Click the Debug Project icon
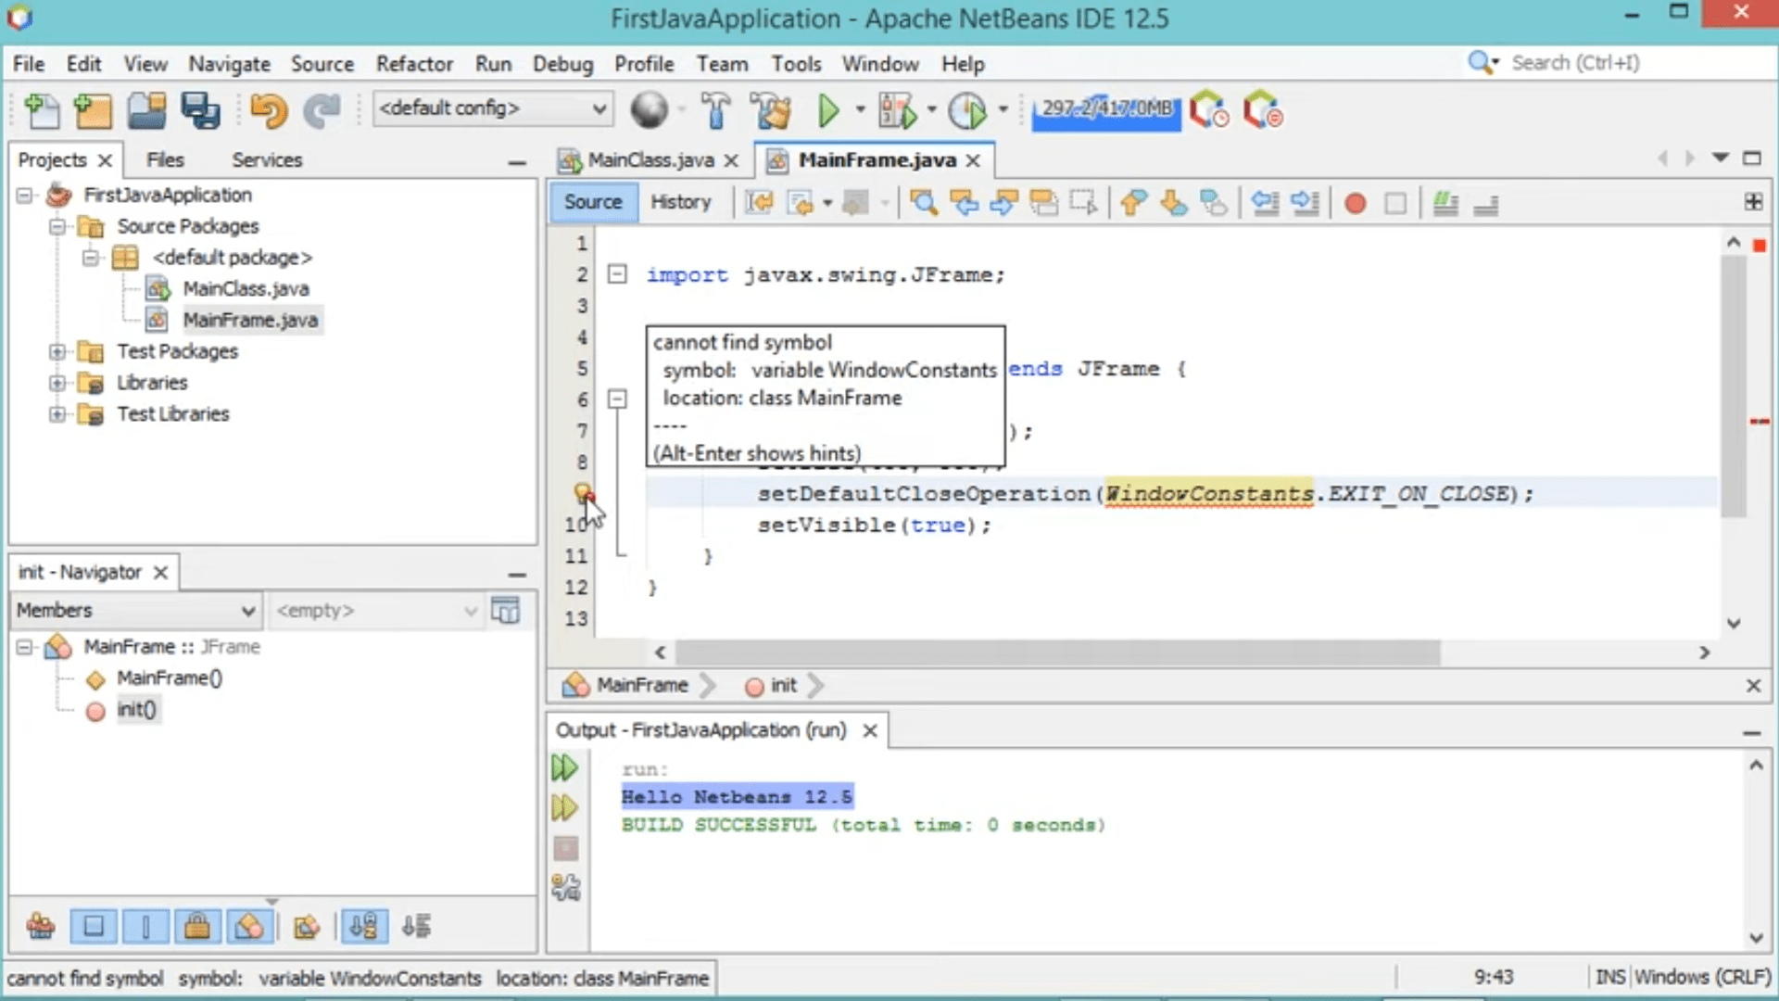The width and height of the screenshot is (1779, 1001). click(897, 111)
